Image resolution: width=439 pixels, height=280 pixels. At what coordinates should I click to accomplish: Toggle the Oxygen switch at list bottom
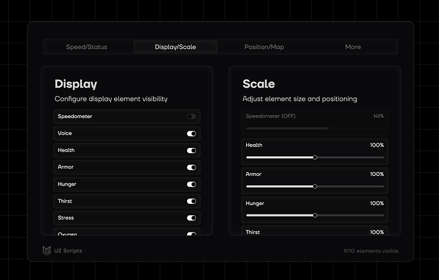pos(192,234)
